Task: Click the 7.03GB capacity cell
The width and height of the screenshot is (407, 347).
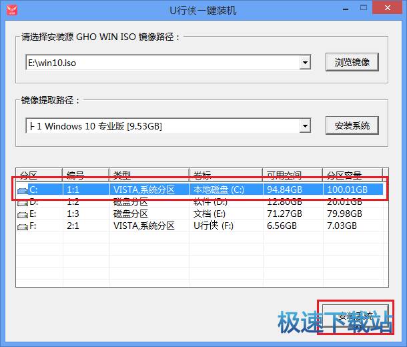Action: point(353,226)
